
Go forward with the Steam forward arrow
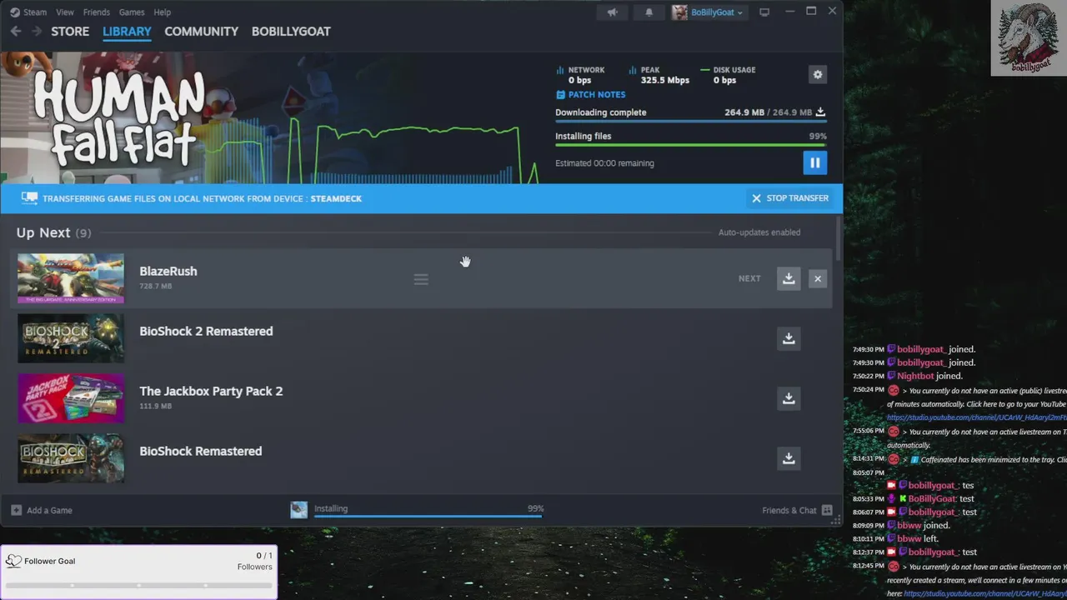[x=37, y=32]
